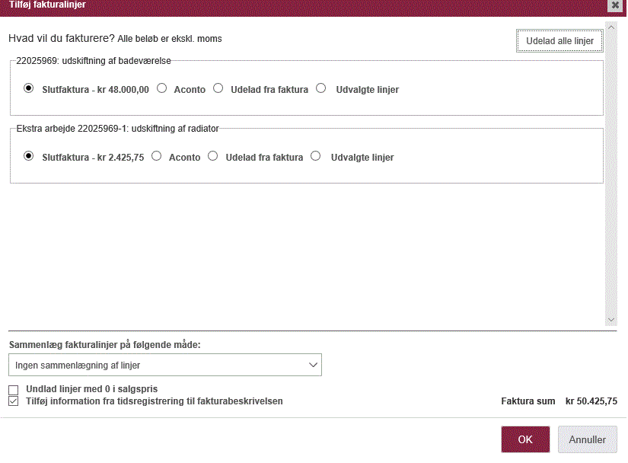Select Slutfaktura kr 2.425,75 for radiator

pos(28,156)
